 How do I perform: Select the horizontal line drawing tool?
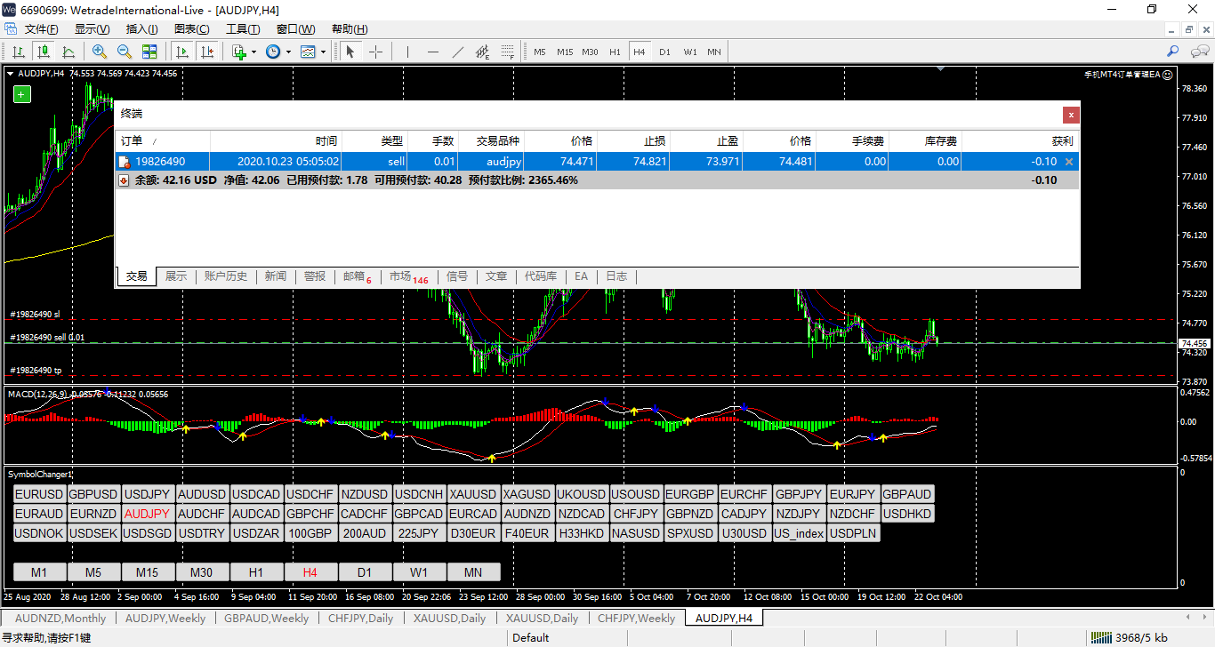[x=433, y=52]
